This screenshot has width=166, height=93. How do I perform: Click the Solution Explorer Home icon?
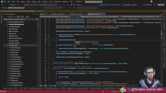tap(8, 17)
